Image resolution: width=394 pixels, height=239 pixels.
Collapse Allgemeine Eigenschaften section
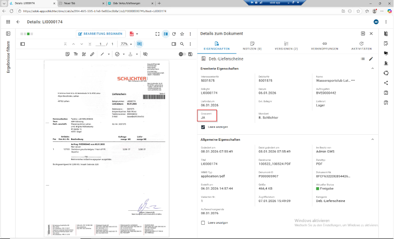tap(373, 139)
